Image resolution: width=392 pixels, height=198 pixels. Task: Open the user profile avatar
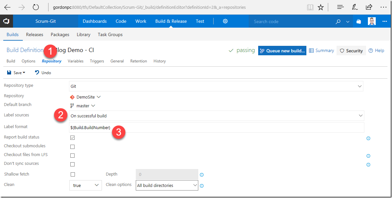pos(372,21)
